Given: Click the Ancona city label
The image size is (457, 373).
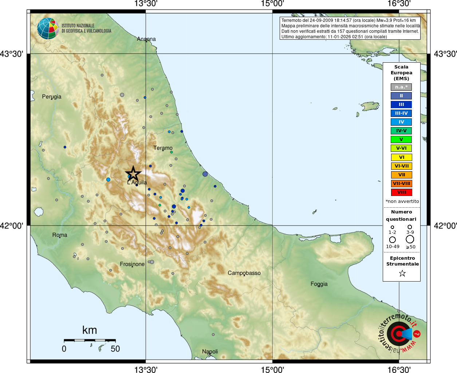Looking at the screenshot, I should [x=146, y=39].
